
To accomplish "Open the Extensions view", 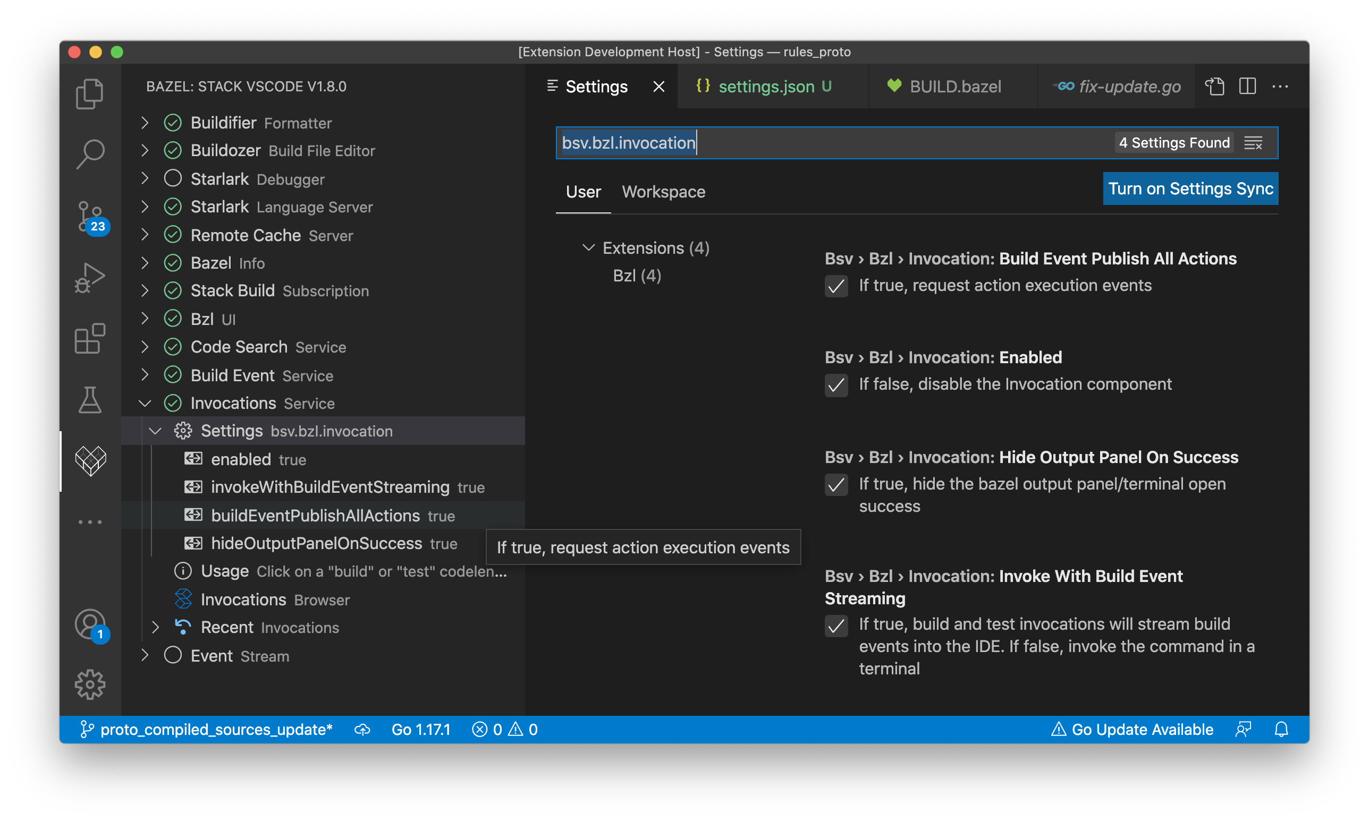I will click(89, 339).
